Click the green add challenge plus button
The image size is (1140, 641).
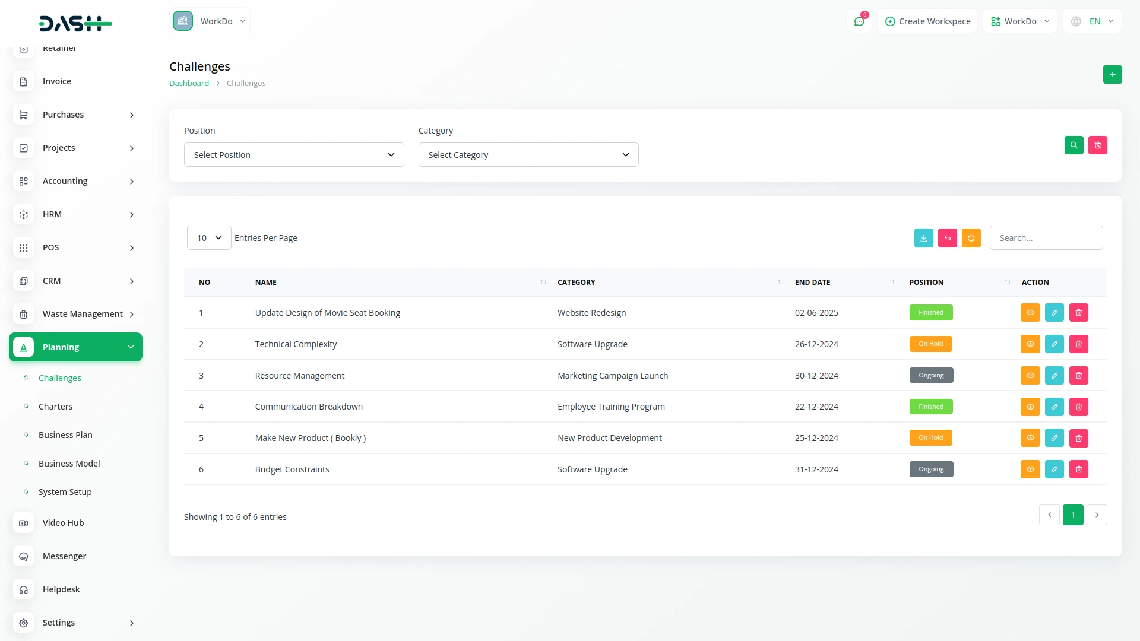pyautogui.click(x=1112, y=75)
